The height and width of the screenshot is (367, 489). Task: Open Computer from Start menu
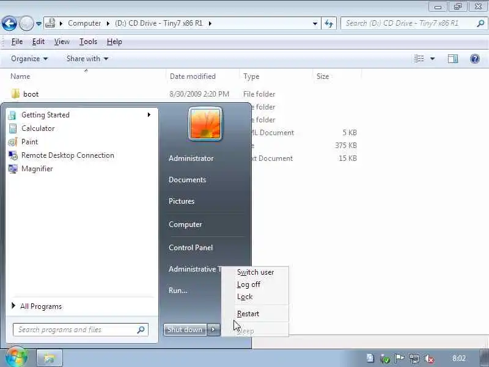click(185, 224)
